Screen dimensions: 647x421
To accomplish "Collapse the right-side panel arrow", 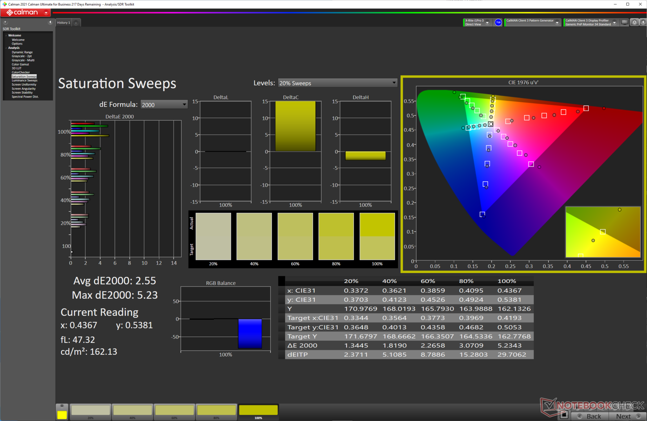I will 643,22.
